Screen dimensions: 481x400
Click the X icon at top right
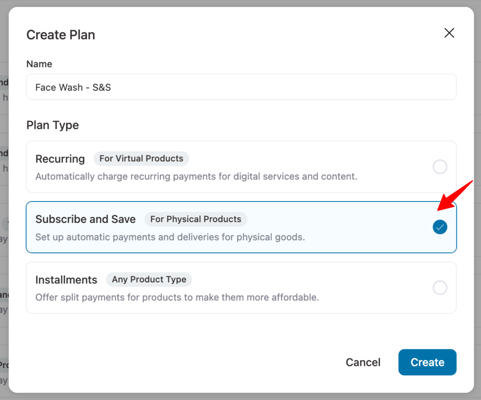(449, 33)
